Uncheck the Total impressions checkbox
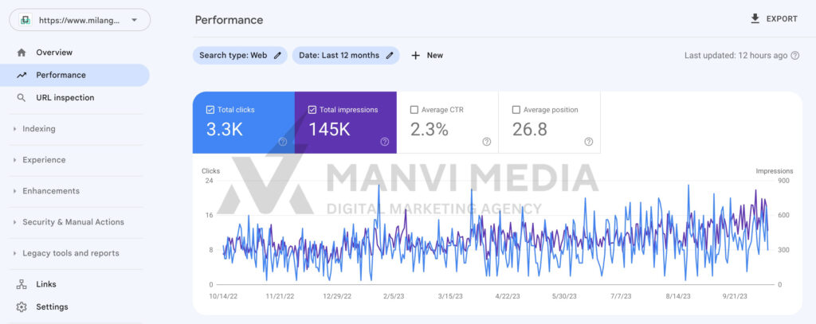816x324 pixels. pos(312,110)
